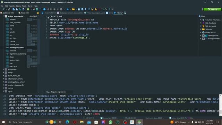Click the Print toolbar icon
The width and height of the screenshot is (222, 125).
tap(23, 9)
